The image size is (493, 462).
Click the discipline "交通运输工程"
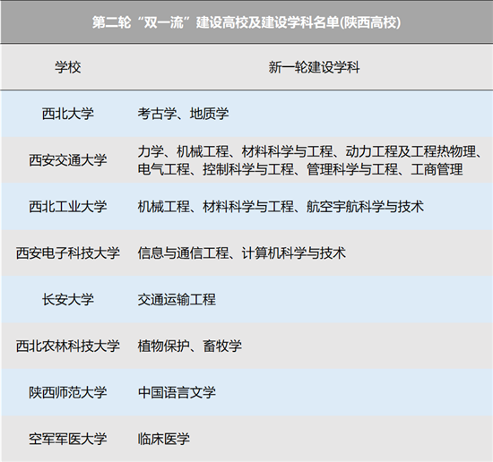point(177,300)
